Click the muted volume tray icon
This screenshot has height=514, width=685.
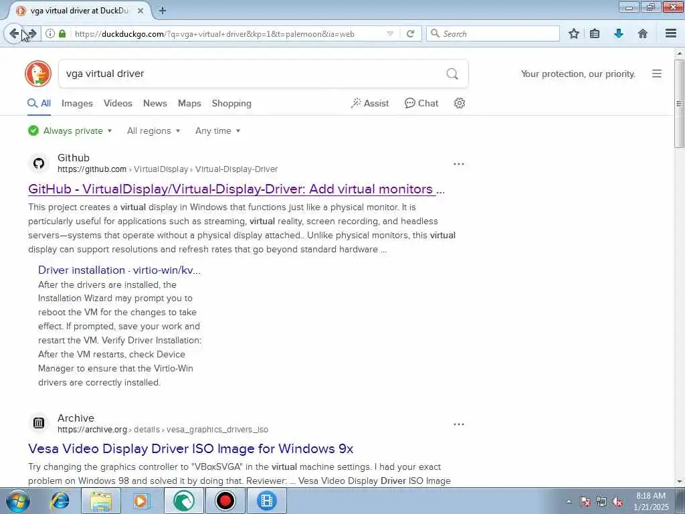pyautogui.click(x=617, y=502)
